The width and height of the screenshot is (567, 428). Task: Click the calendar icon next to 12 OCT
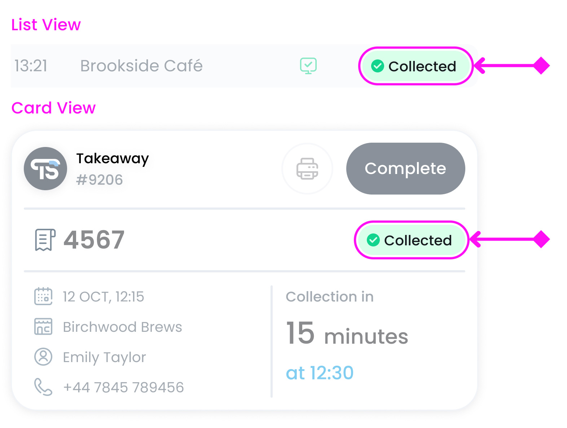[x=43, y=296]
